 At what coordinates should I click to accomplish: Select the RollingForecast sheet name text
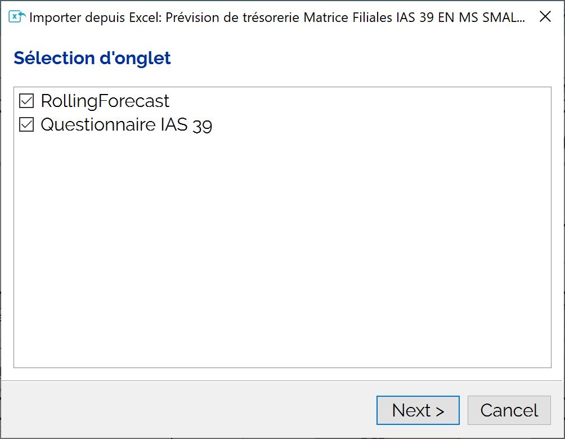105,101
